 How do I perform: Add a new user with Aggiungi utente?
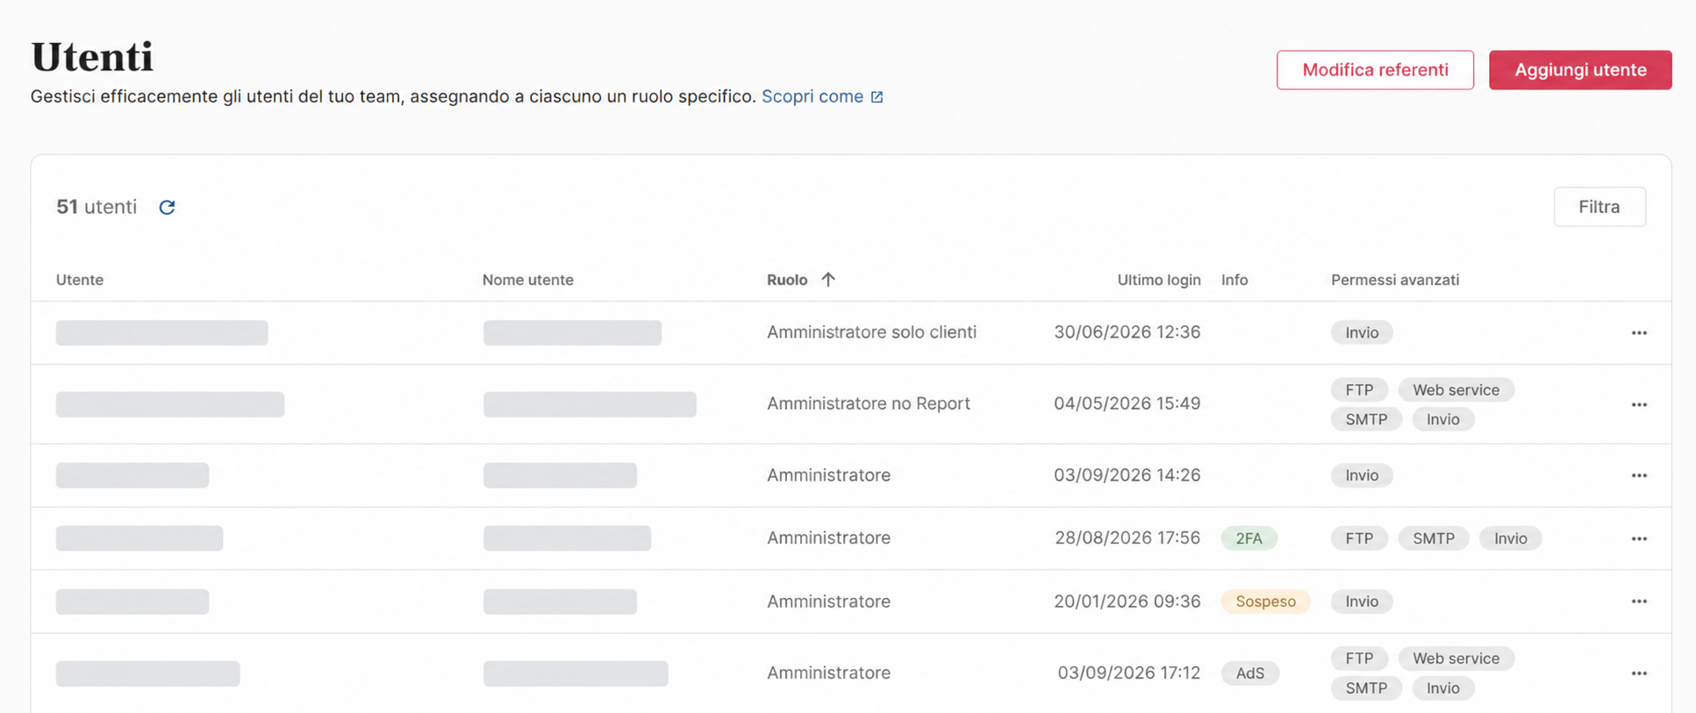pos(1580,70)
